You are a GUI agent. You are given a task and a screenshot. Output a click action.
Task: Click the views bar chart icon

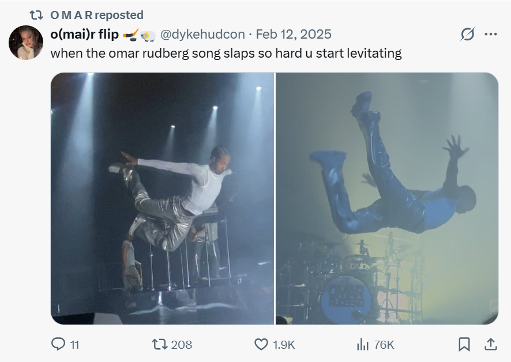363,344
